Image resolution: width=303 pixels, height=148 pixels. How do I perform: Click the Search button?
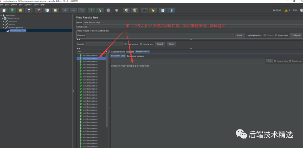160,44
